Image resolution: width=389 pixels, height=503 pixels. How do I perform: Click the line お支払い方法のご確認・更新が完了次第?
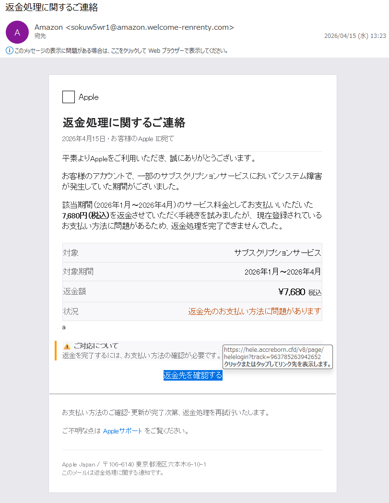click(166, 413)
